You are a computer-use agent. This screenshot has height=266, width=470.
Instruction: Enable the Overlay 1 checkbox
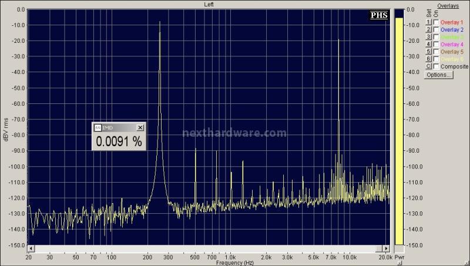[x=436, y=22]
